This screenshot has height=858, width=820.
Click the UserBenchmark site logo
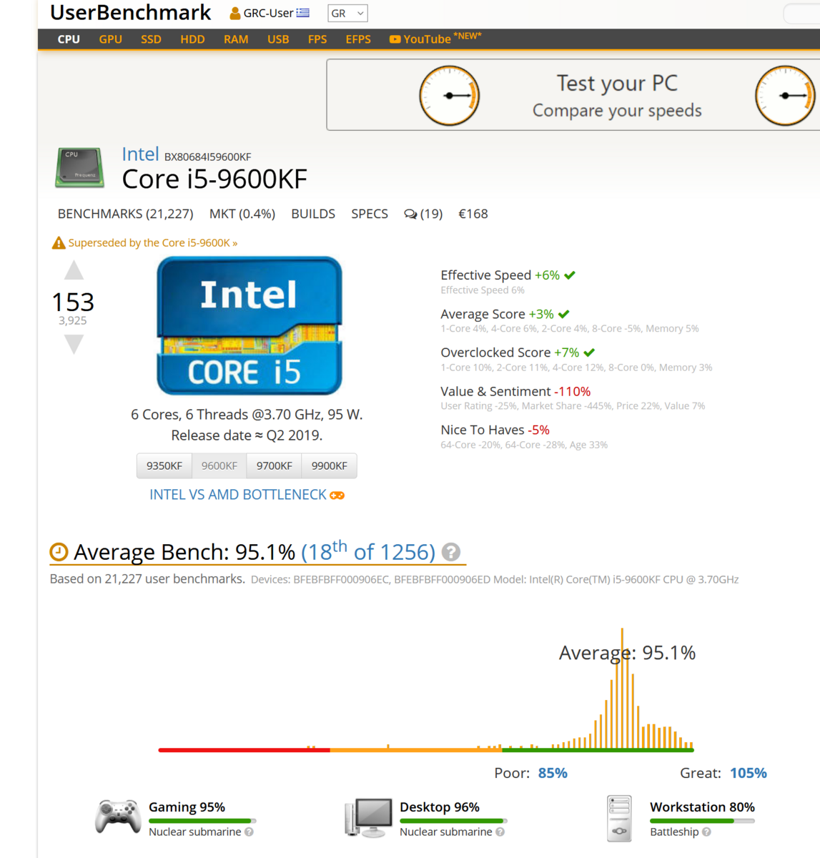tap(130, 12)
